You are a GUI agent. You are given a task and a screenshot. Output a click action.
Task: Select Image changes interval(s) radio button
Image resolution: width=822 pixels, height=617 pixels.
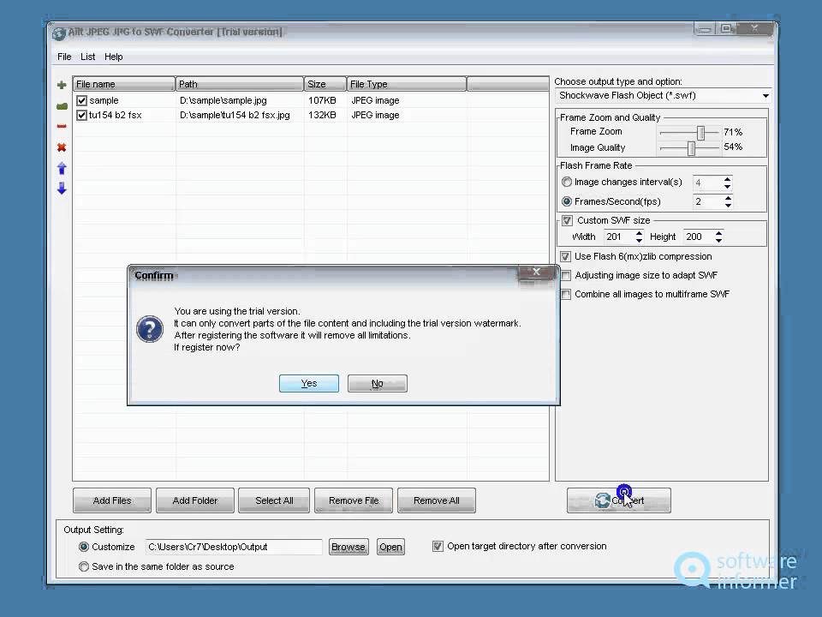tap(567, 182)
